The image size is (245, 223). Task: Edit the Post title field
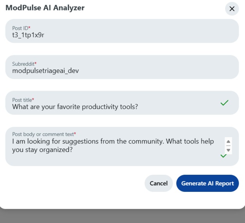[x=122, y=103]
